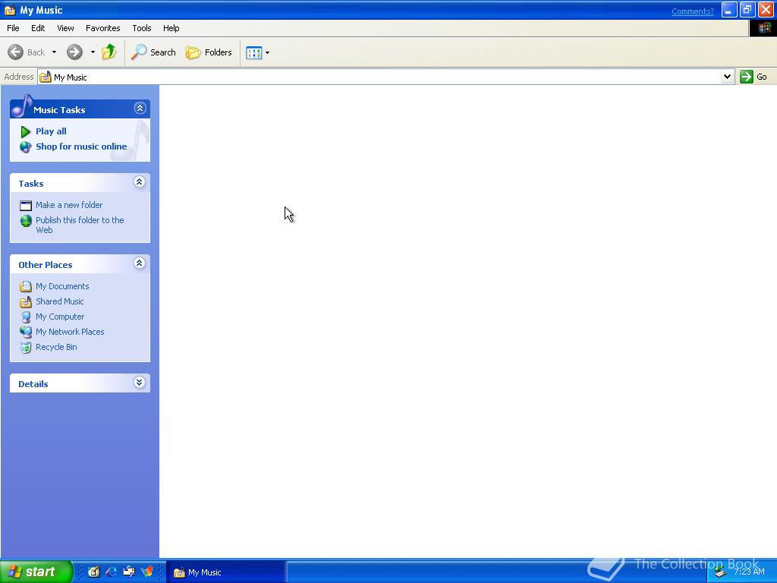Click the Recycle Bin icon
777x583 pixels.
25,348
